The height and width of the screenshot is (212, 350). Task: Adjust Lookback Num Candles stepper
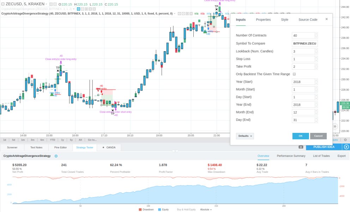pos(316,51)
